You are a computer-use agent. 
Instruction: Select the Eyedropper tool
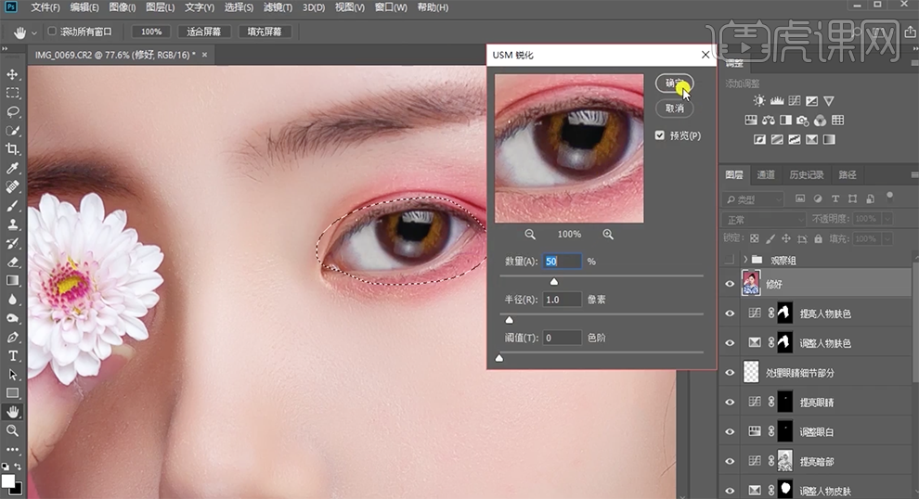(12, 168)
